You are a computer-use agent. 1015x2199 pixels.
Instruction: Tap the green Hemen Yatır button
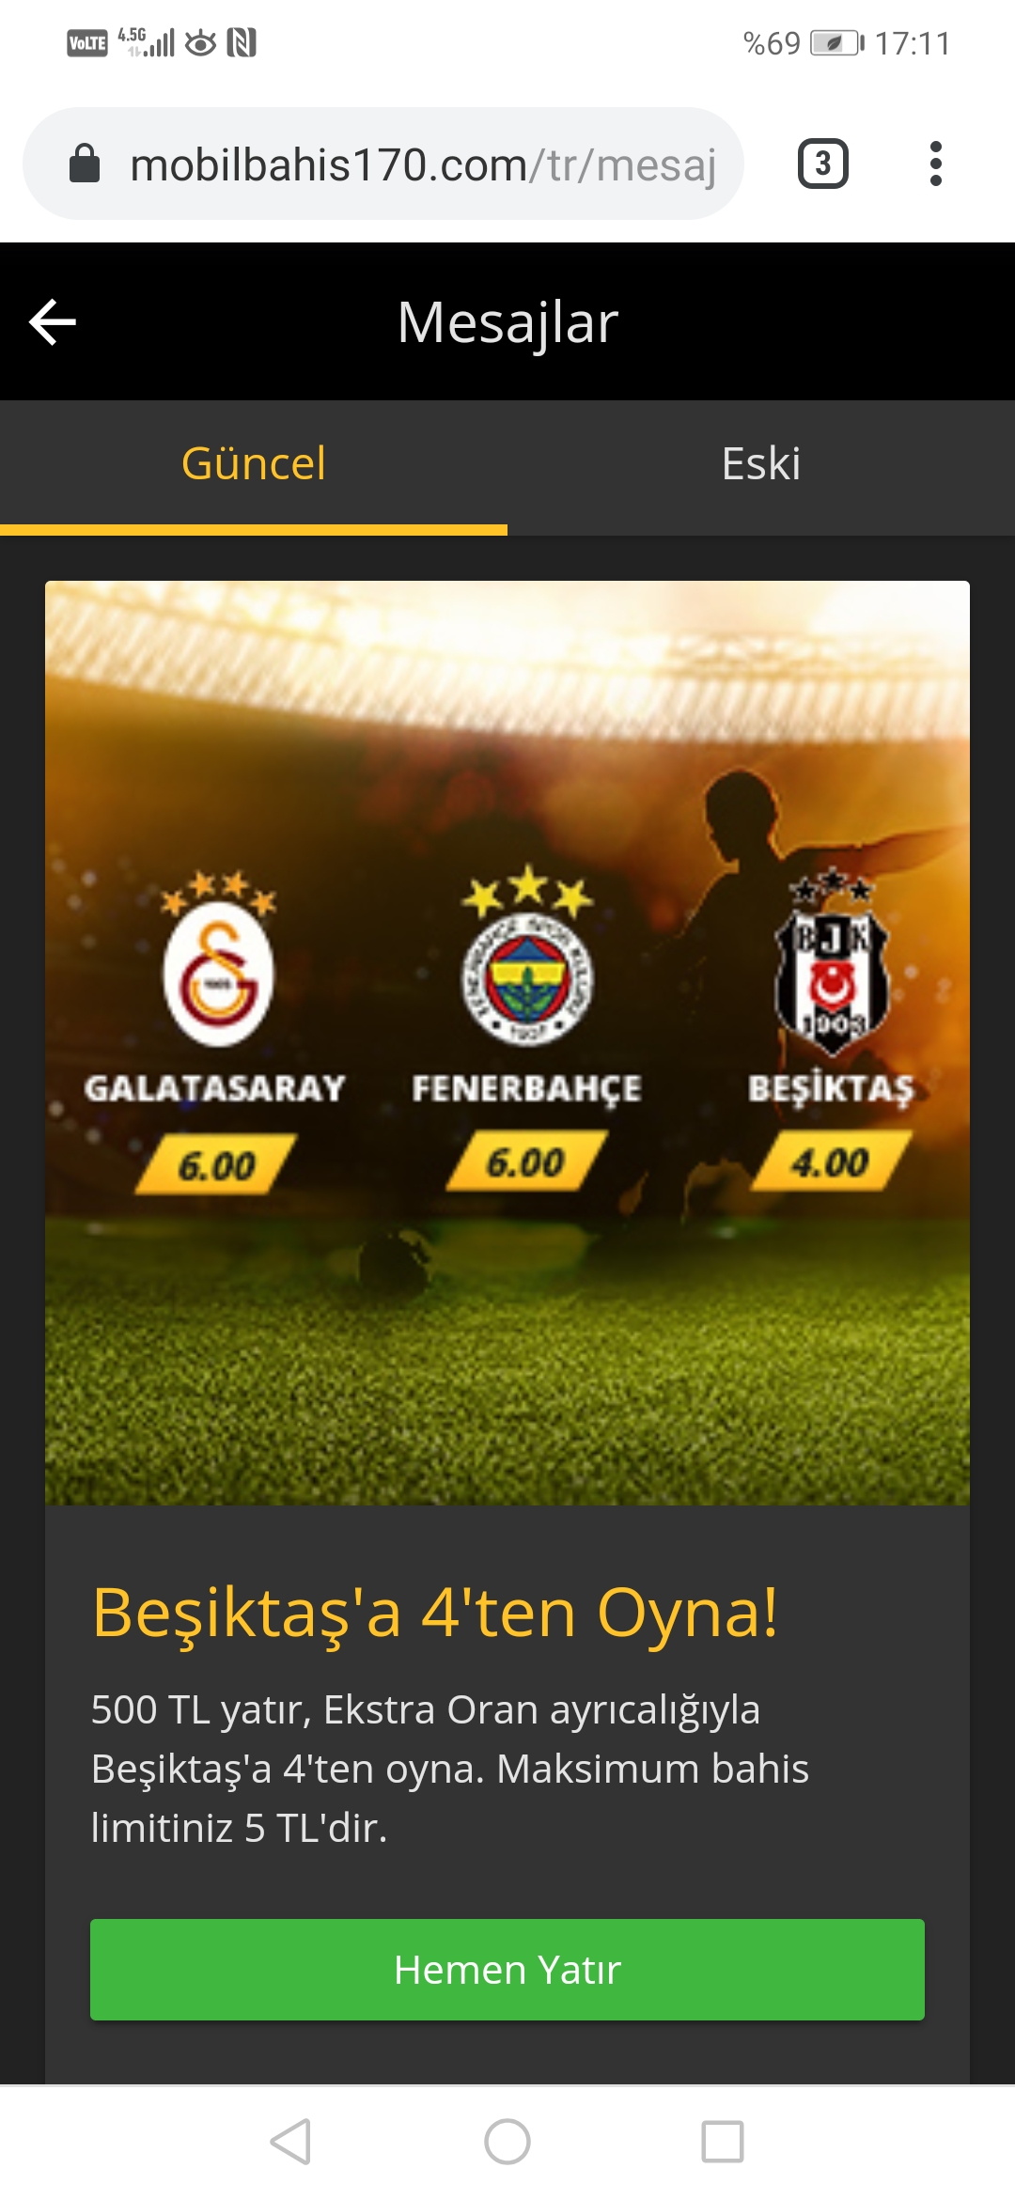507,1970
